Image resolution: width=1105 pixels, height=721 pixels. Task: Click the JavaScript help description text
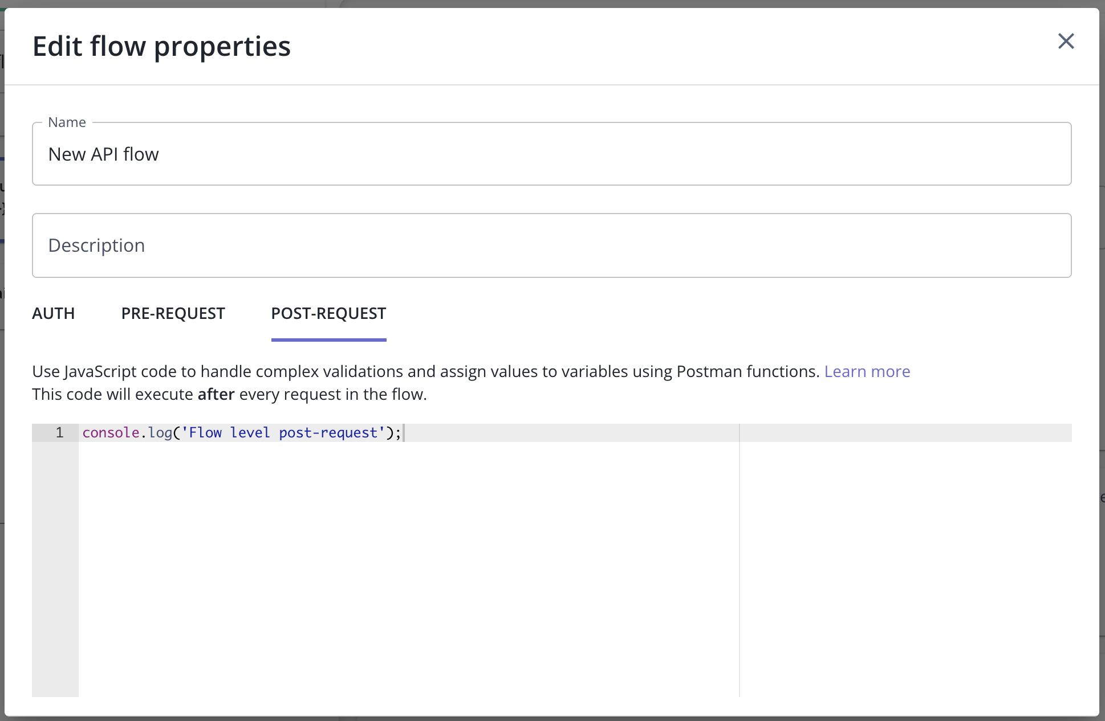(x=399, y=371)
